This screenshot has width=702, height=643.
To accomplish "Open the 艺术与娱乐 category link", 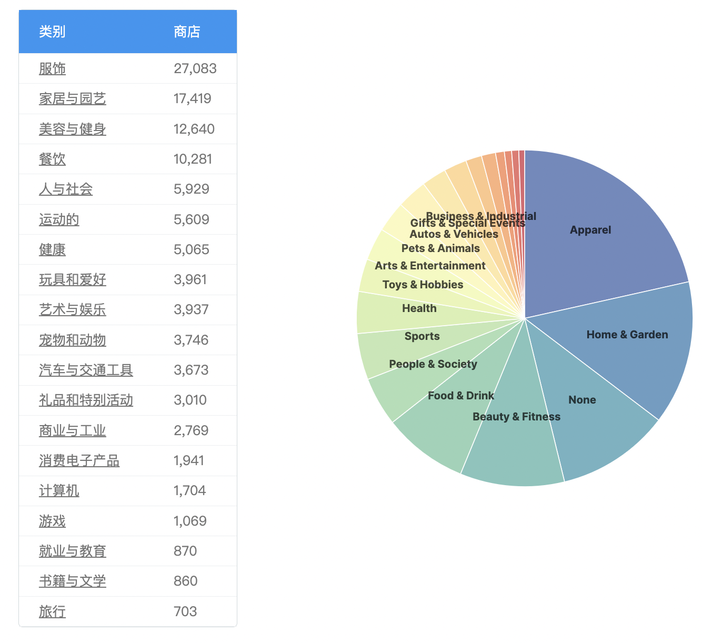I will (x=73, y=310).
